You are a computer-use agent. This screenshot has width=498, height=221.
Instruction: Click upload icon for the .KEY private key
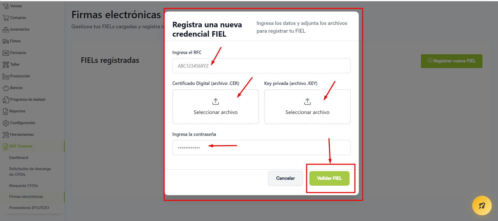point(308,102)
